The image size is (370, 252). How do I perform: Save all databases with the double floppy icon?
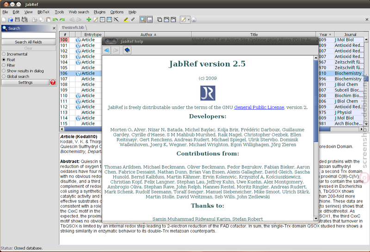(x=25, y=19)
